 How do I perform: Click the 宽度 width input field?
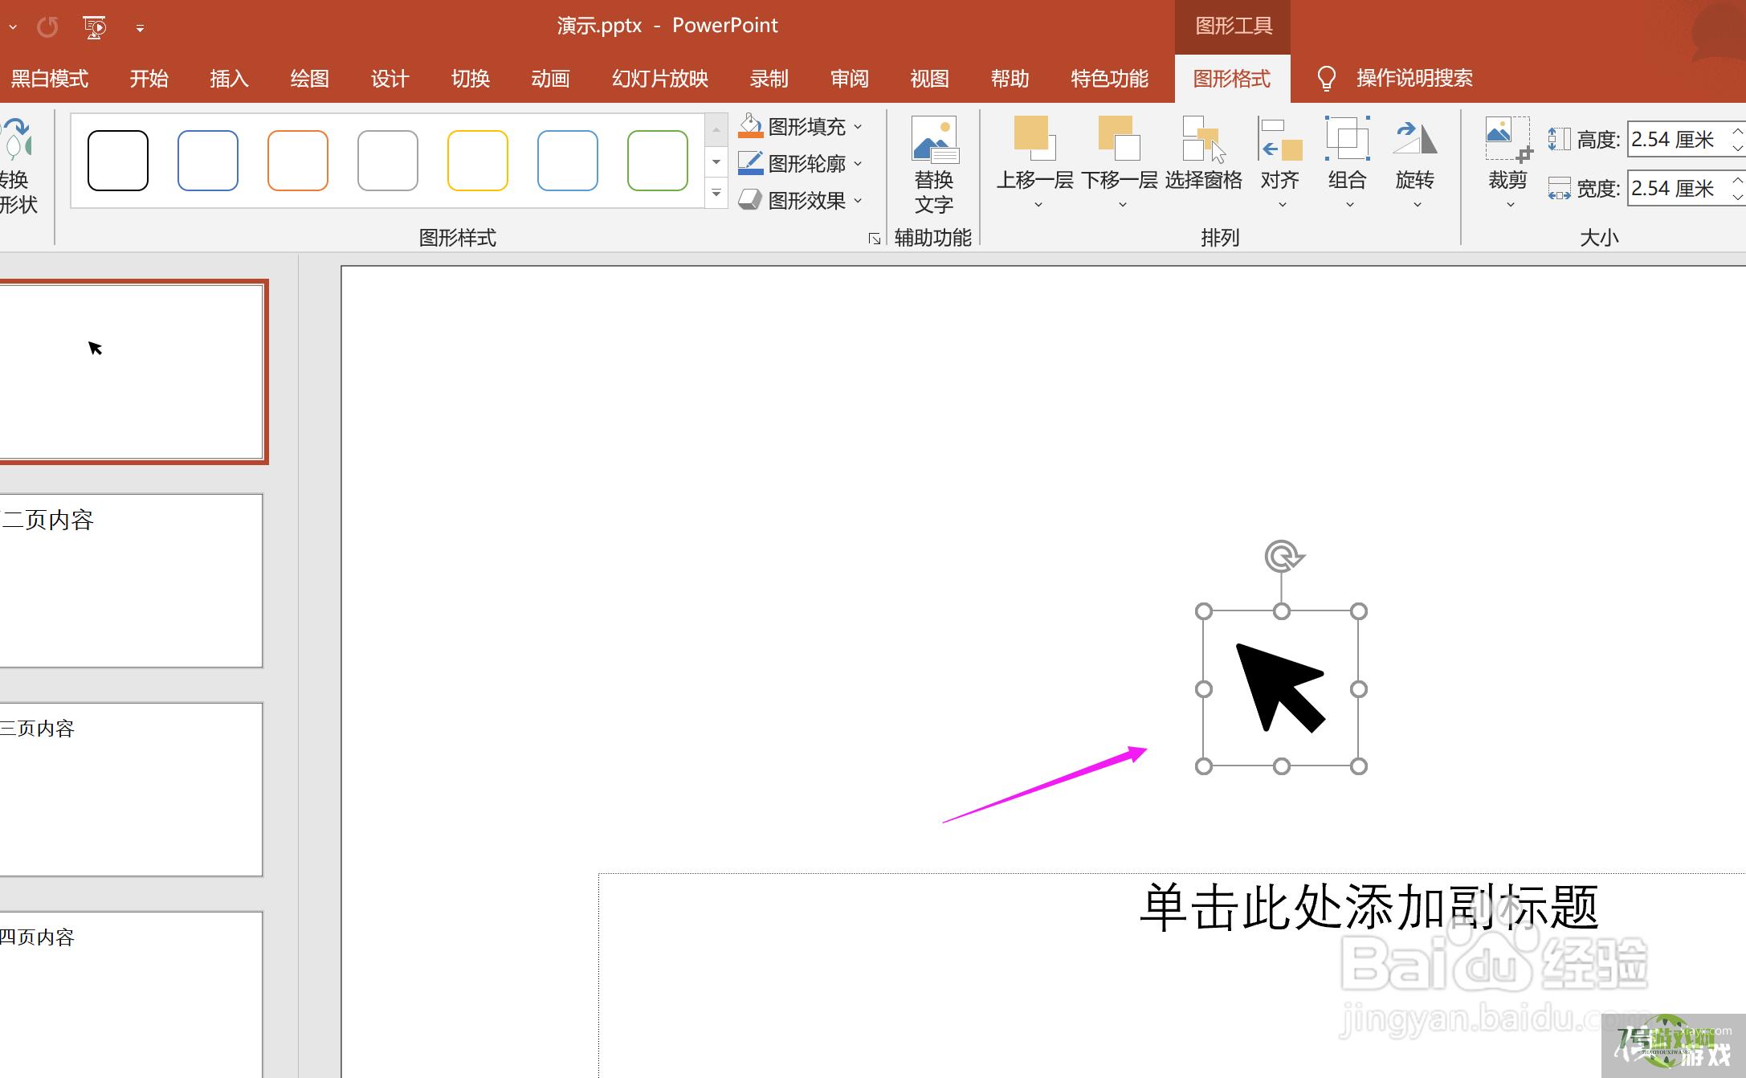pos(1679,189)
